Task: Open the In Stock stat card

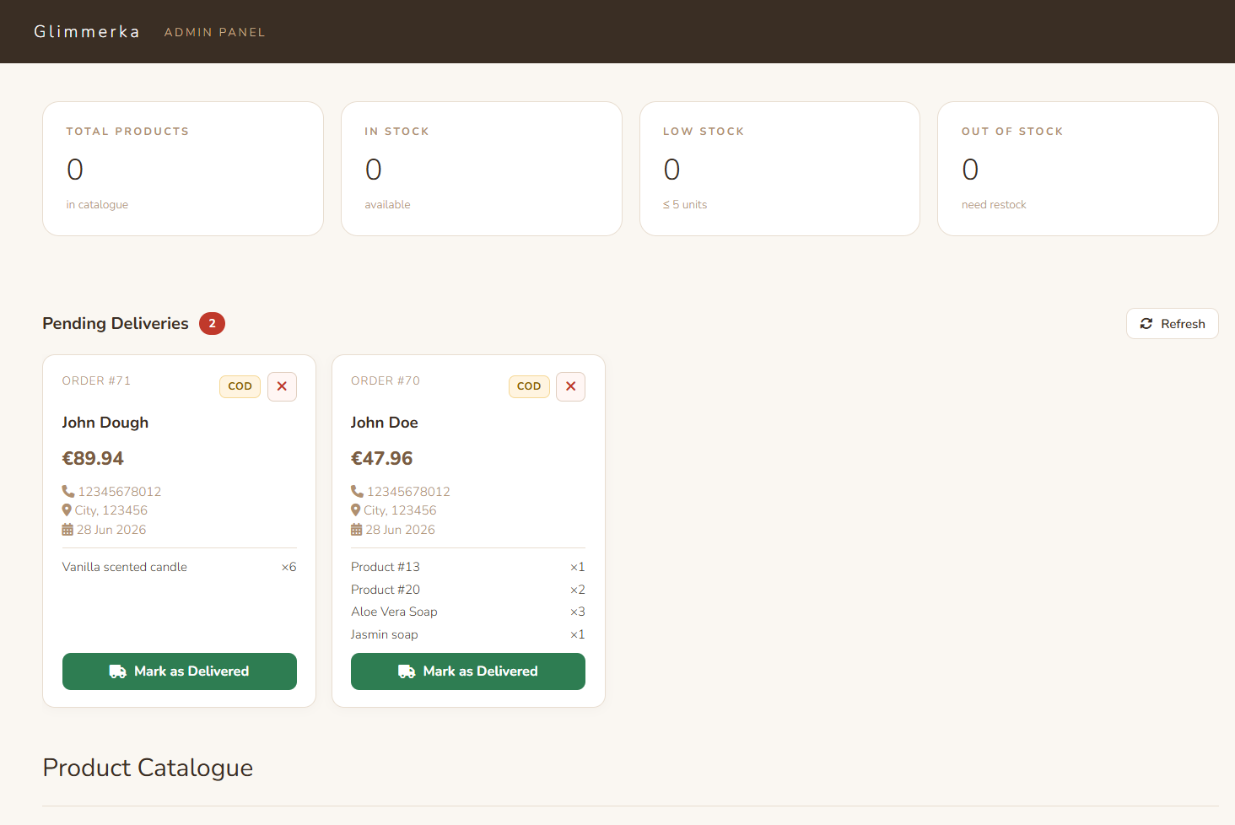Action: click(x=482, y=169)
